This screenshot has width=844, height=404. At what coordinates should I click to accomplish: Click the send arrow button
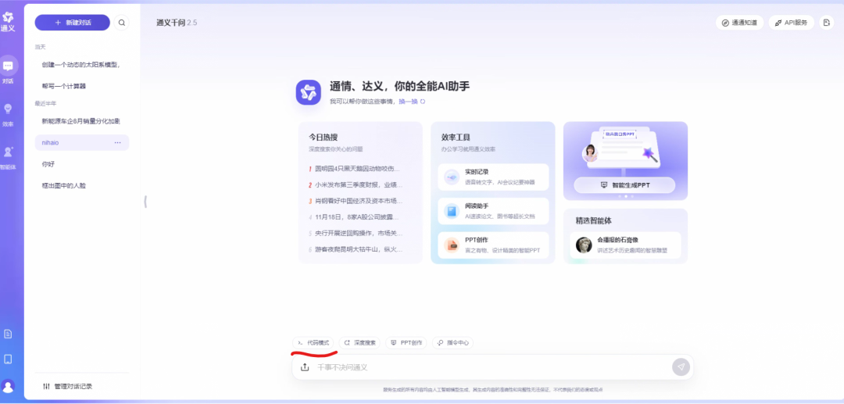[x=681, y=366]
